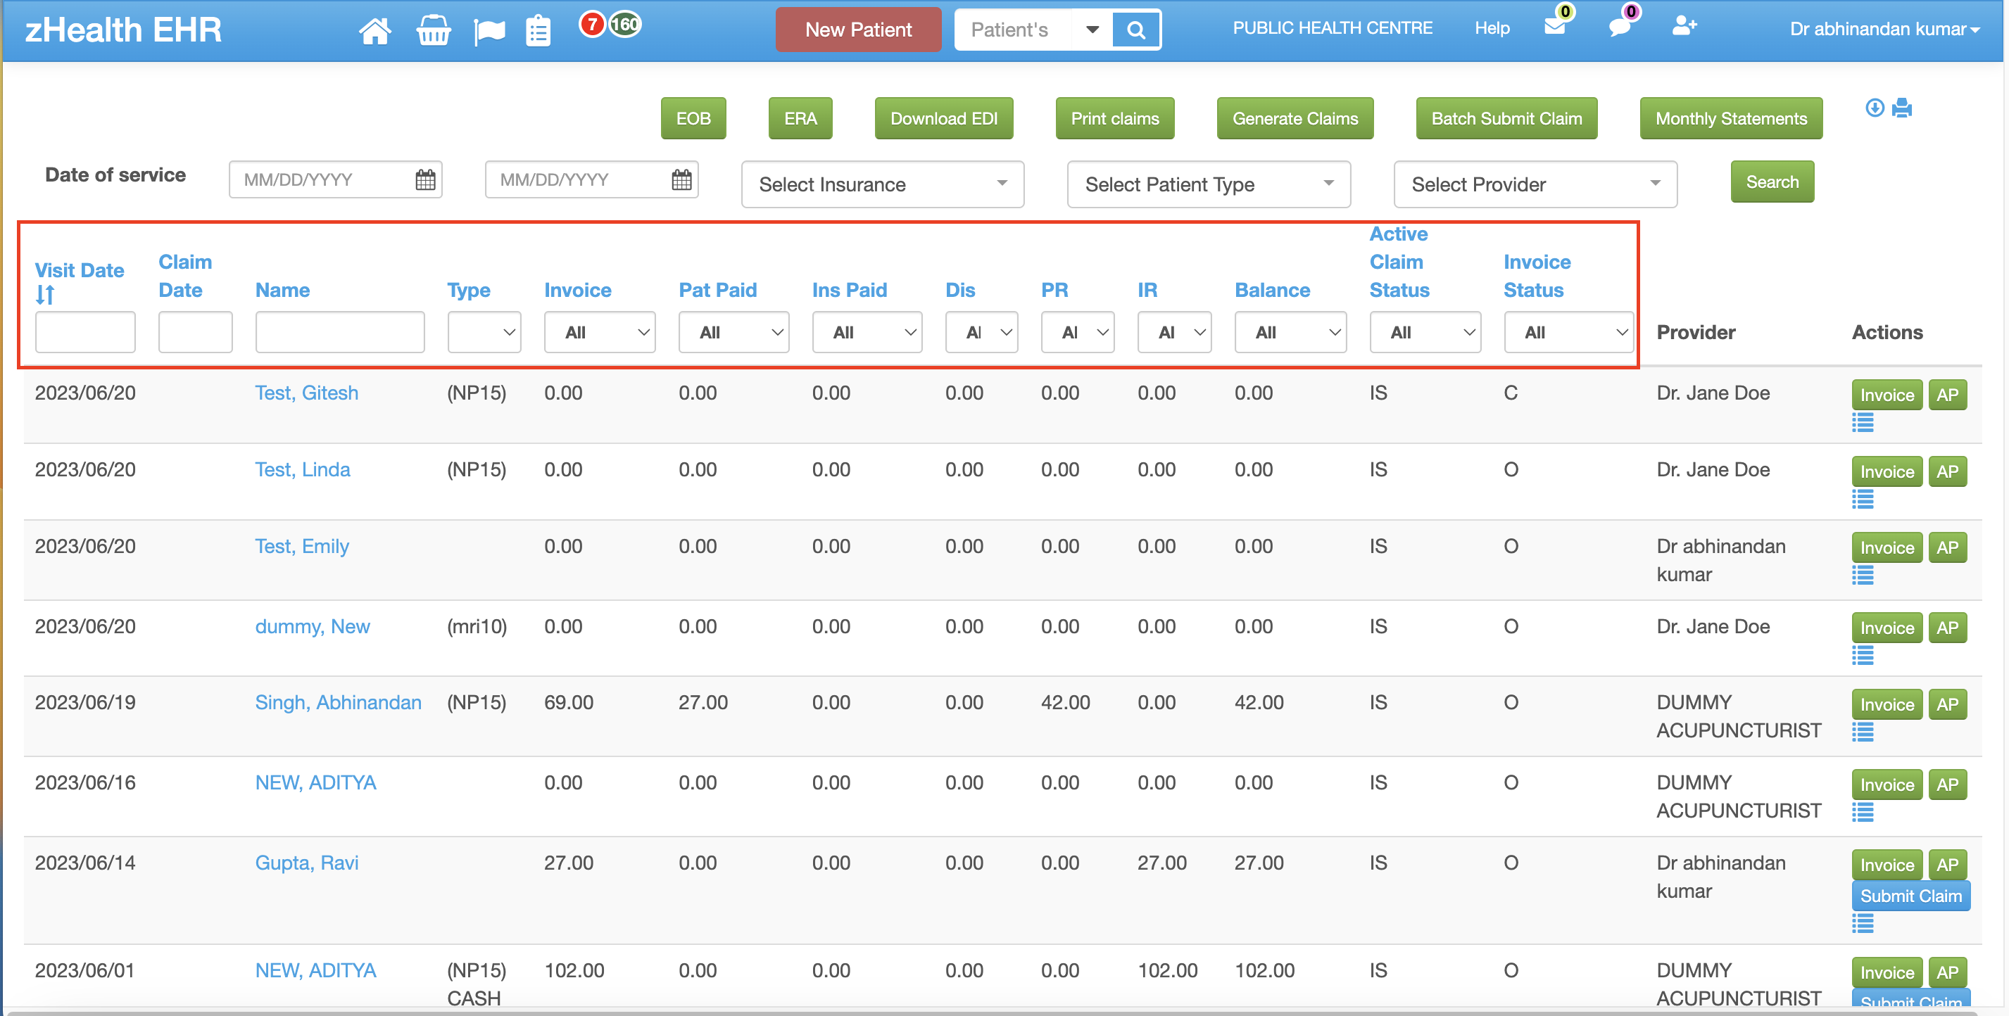2009x1016 pixels.
Task: Click the red 7 notification badge
Action: [x=593, y=25]
